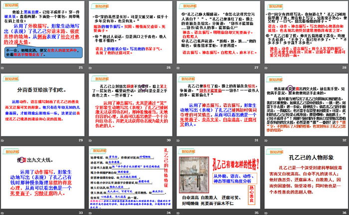Screen dimensions: 349x215
Task: Select slide 25 thumbnail with blue speech bubble
Action: pos(43,32)
